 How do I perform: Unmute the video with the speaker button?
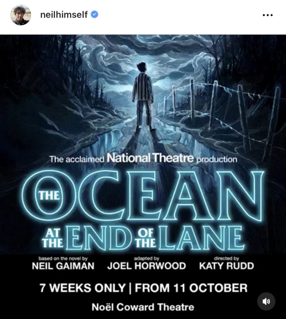(x=266, y=301)
